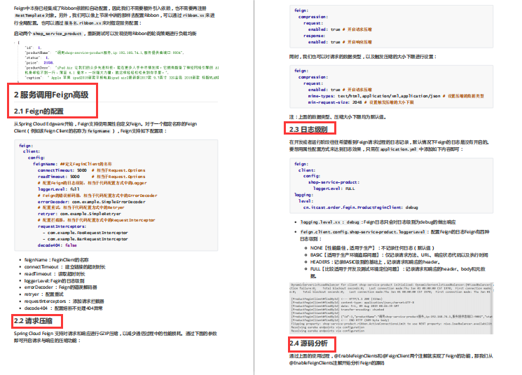Click the 'requestInterceptors:' code line
Image resolution: width=522 pixels, height=375 pixels.
click(62, 226)
